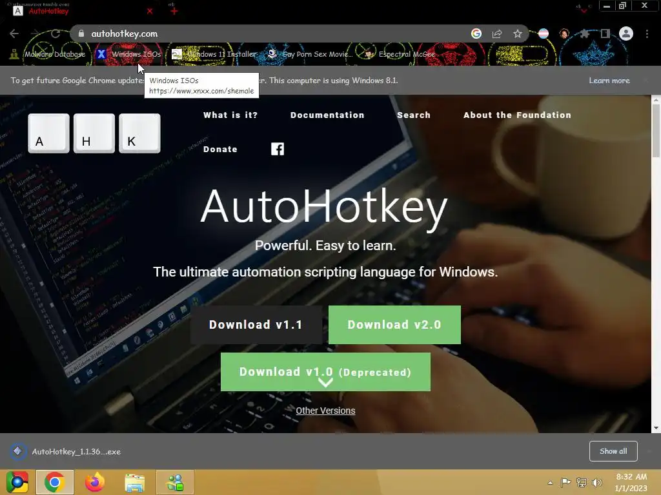The width and height of the screenshot is (661, 495).
Task: Show hidden tray icons arrow
Action: 550,482
